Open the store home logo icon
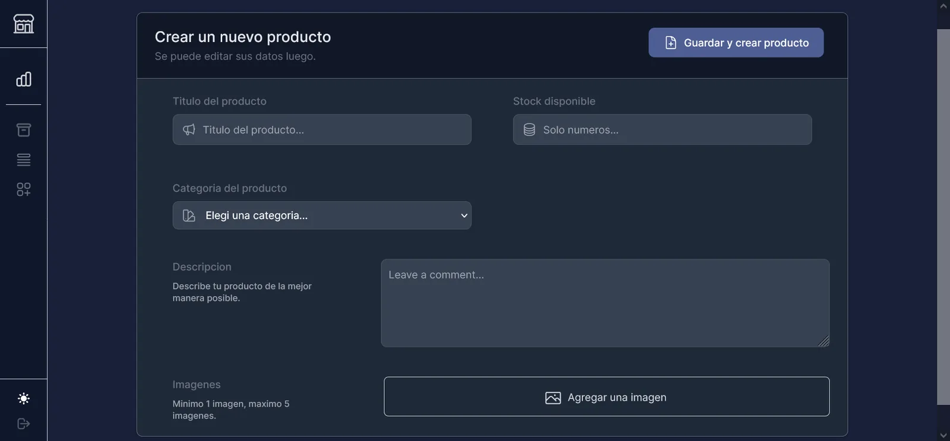The height and width of the screenshot is (441, 950). (x=24, y=24)
